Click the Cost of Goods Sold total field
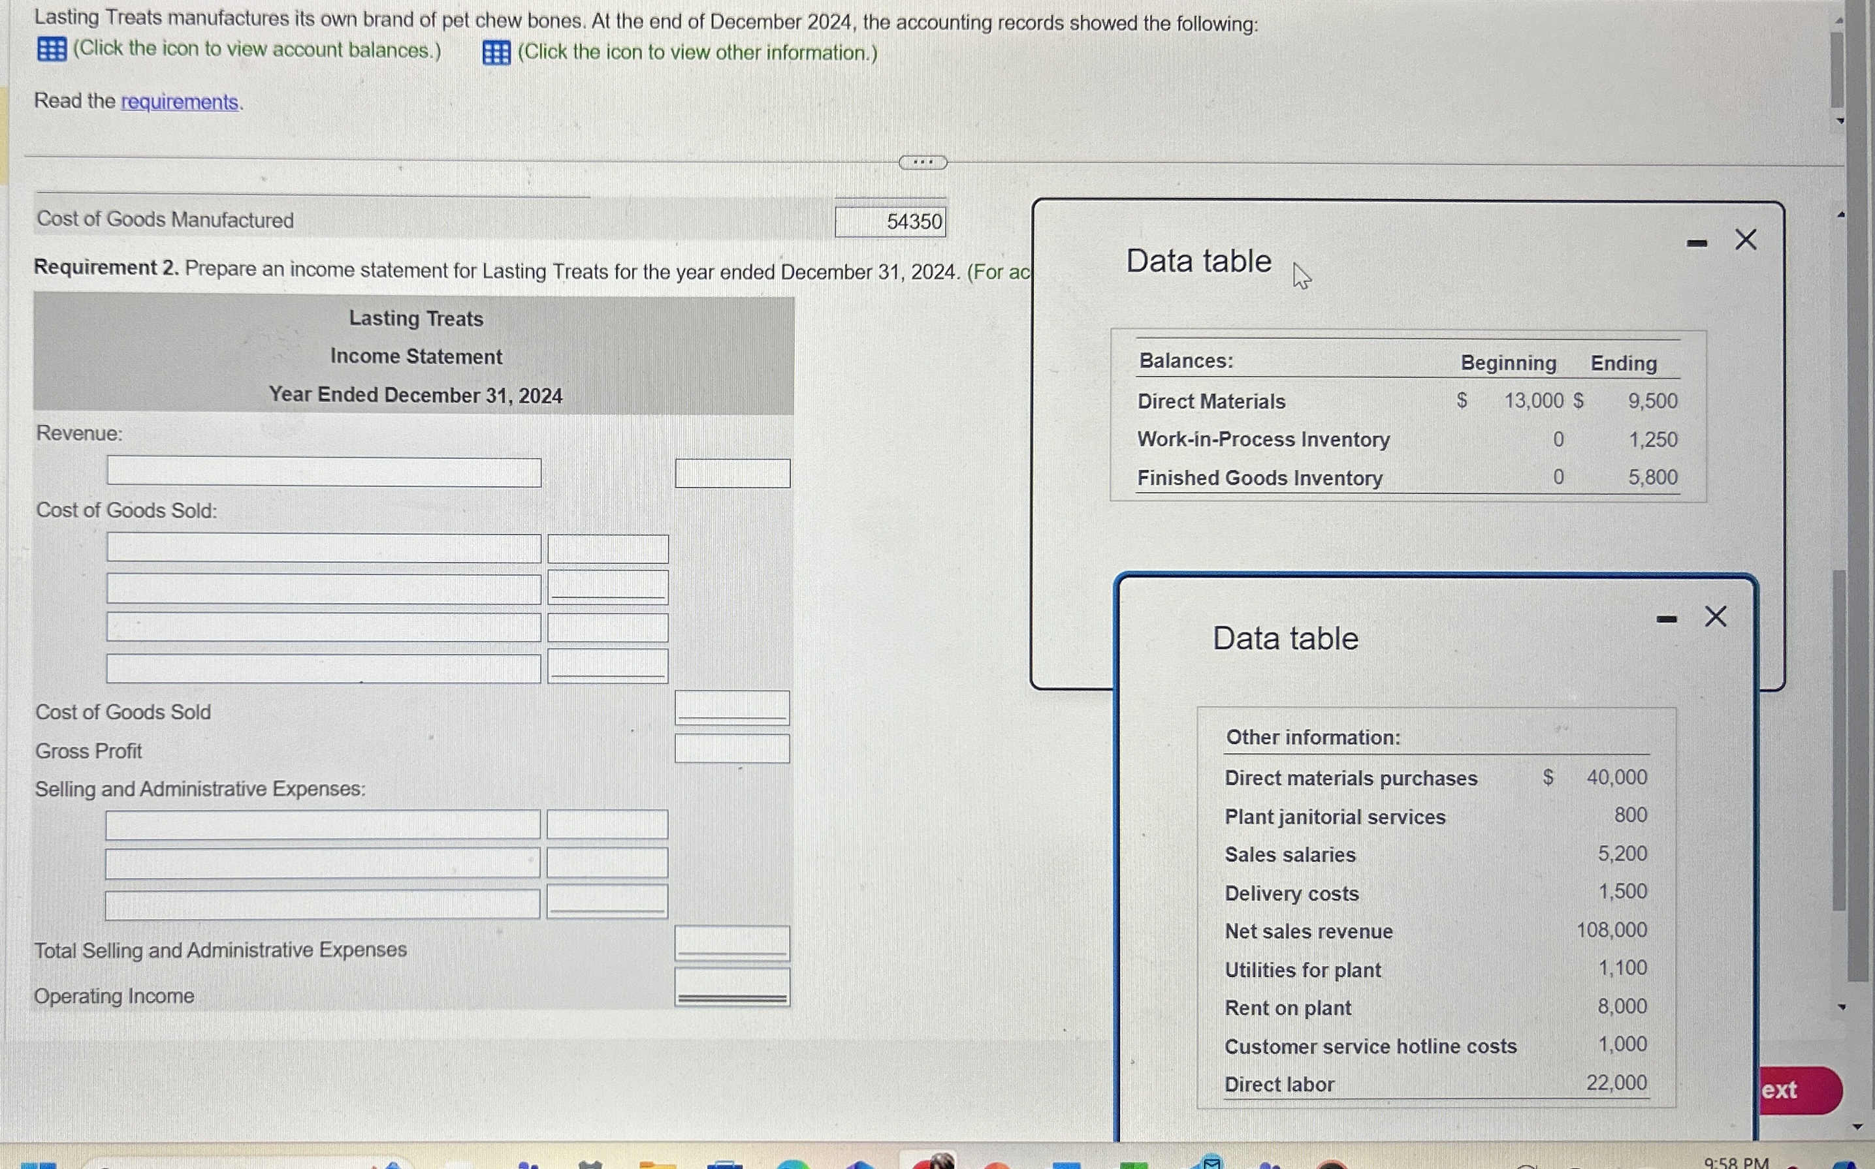Screen dimensions: 1875x1169 [731, 708]
